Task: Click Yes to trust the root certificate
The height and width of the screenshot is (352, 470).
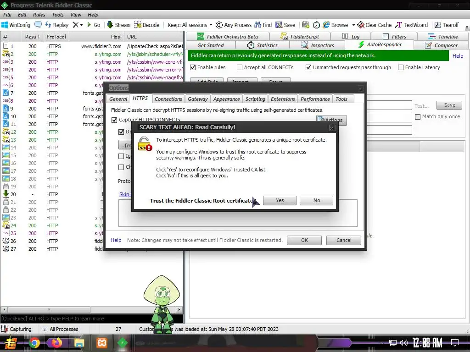Action: (280, 200)
